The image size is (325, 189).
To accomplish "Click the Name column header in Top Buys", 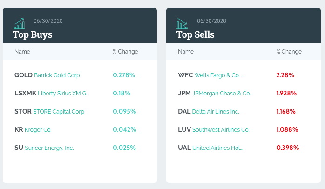I will point(22,52).
